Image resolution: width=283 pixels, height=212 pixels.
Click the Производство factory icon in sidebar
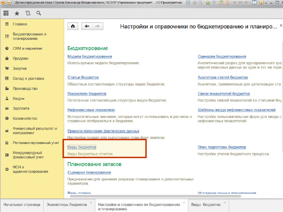(x=7, y=88)
